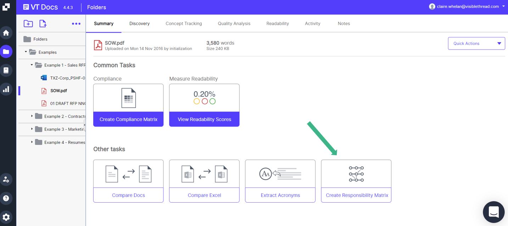The width and height of the screenshot is (508, 226).
Task: Expand the Example 2 - Contracts folder
Action: pos(32,116)
